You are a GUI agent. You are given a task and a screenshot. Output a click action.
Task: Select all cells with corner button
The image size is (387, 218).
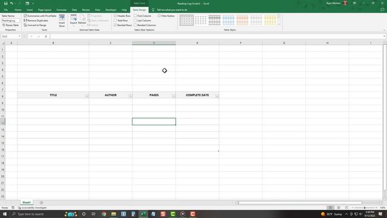click(2, 43)
